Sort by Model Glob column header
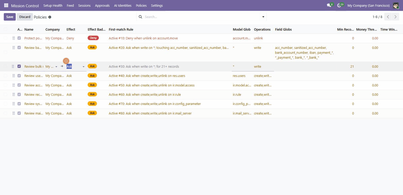Viewport: 403px width, 195px height. coord(242,29)
